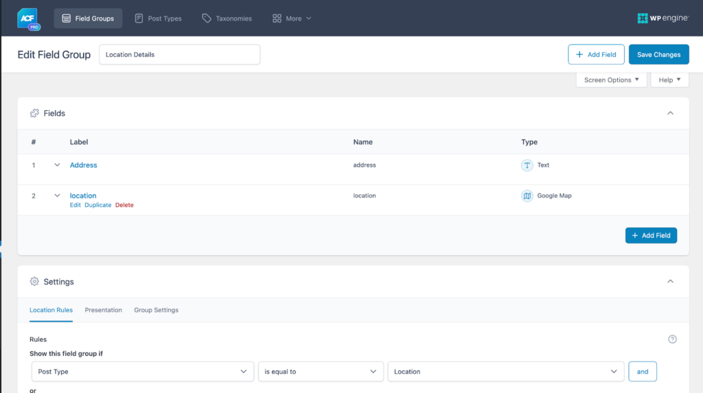Click the Fields panel puzzle icon
This screenshot has width=703, height=393.
click(x=34, y=113)
